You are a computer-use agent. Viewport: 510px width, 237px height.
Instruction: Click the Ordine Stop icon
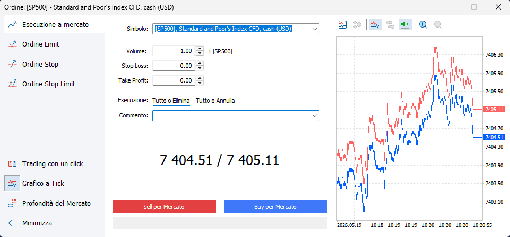pos(12,64)
